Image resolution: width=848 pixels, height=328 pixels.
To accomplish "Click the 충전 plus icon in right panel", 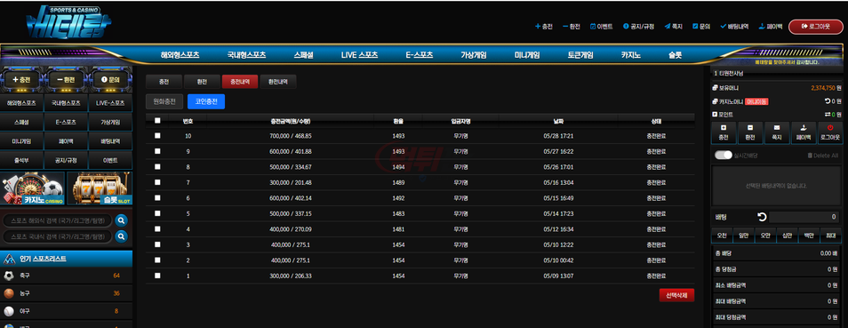I will click(x=724, y=128).
